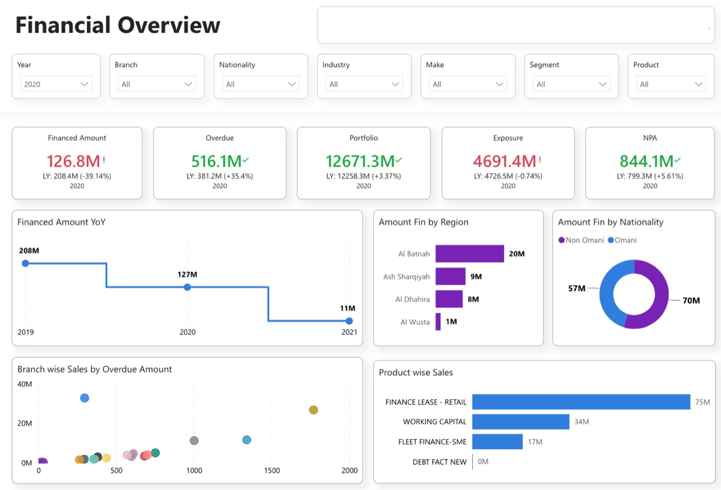Select the Al Dhahira 8M bar

449,299
